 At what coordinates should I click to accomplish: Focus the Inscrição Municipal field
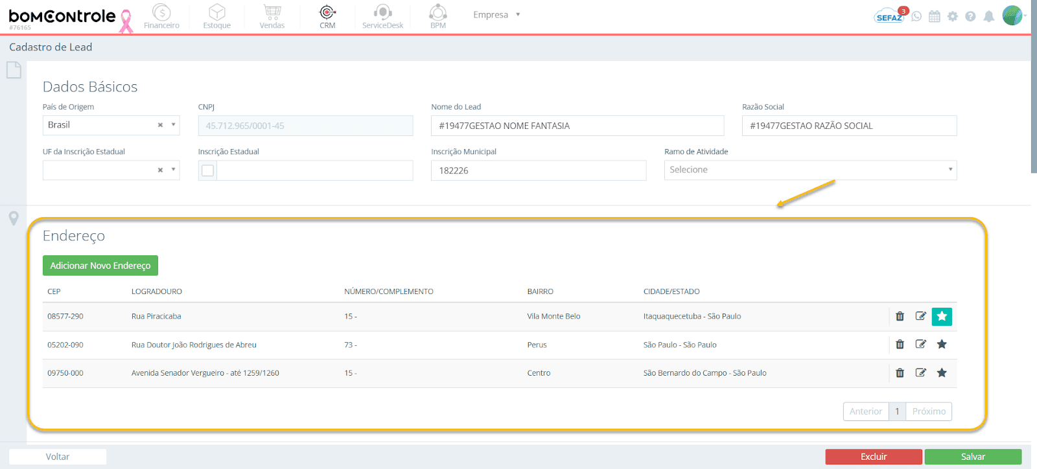(539, 170)
